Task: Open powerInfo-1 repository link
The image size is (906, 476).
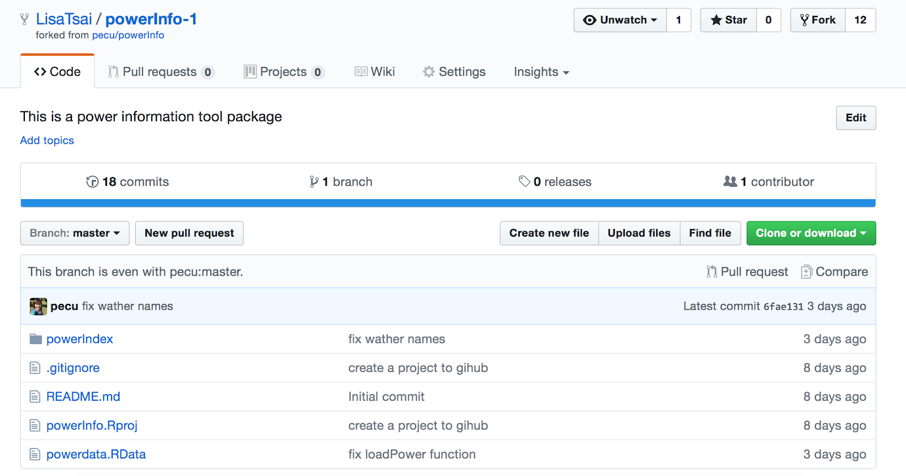Action: tap(151, 19)
